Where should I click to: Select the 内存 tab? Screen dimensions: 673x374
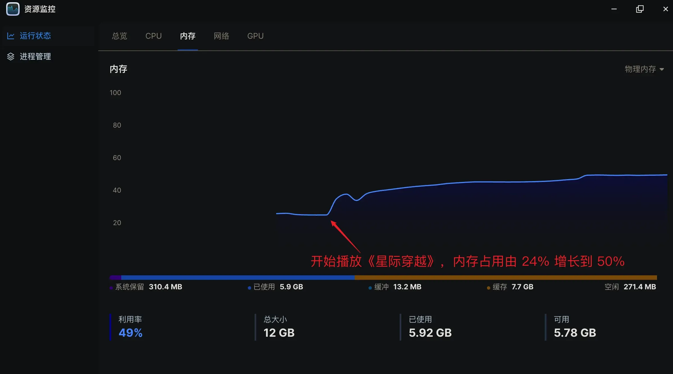pos(188,36)
